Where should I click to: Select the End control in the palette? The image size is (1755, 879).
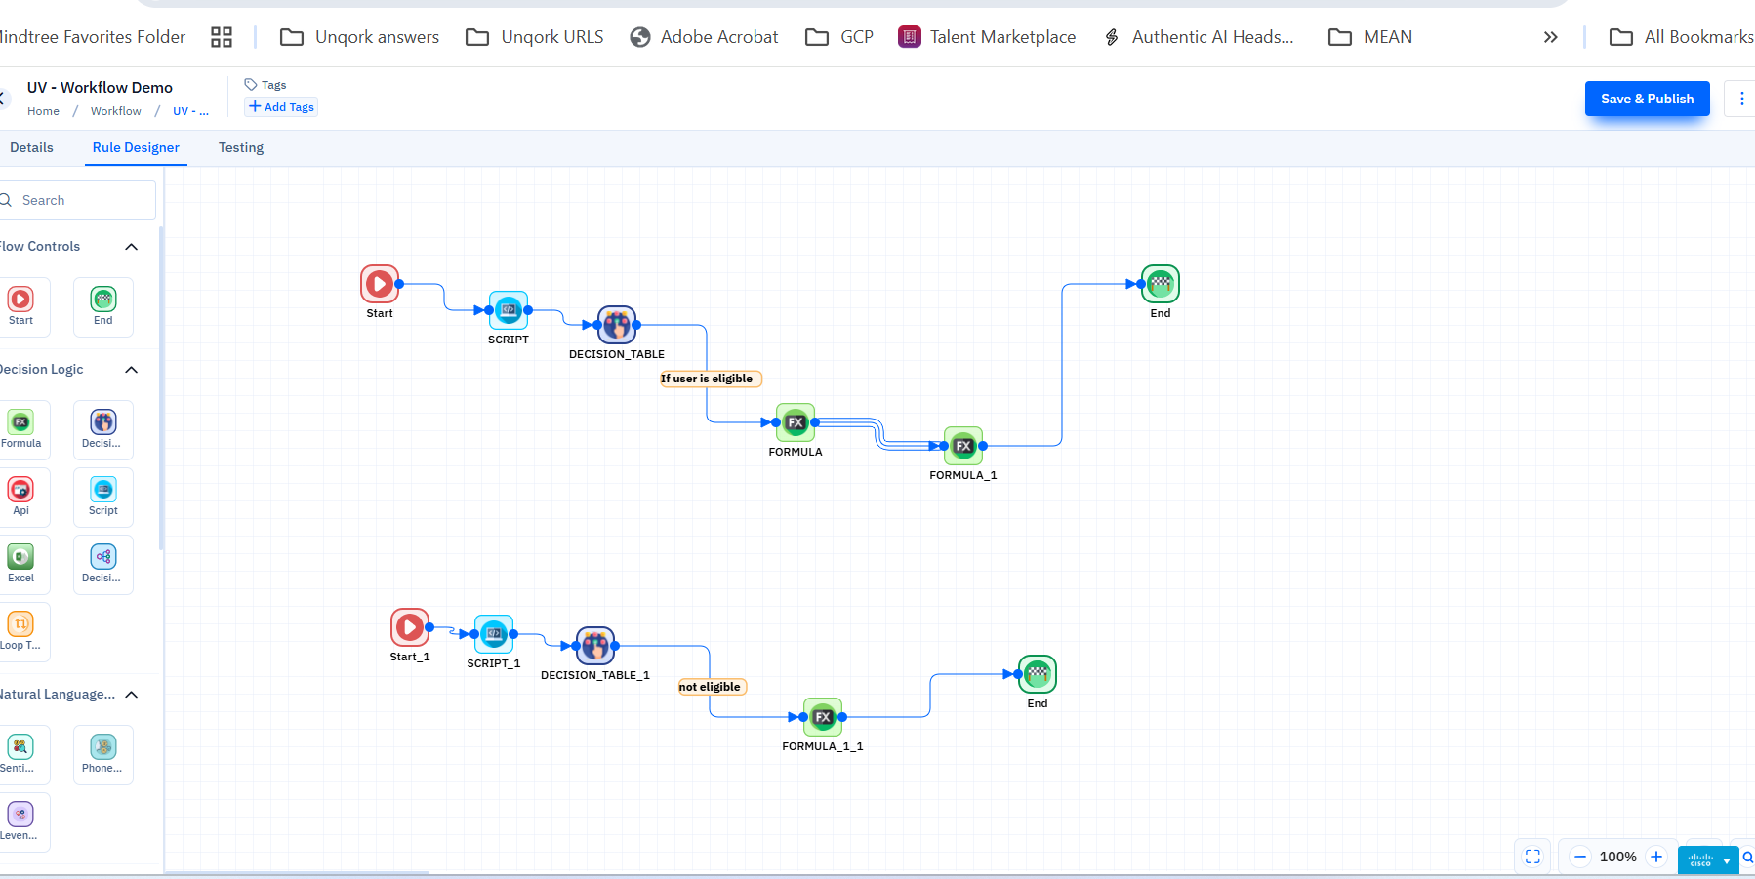103,306
